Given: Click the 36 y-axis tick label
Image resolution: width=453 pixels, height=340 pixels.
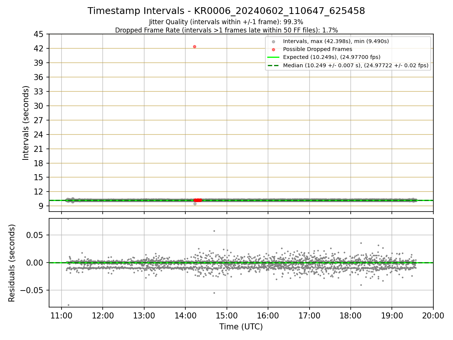Looking at the screenshot, I should coord(39,77).
